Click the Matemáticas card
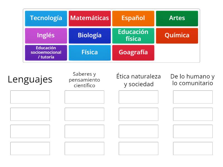 (x=90, y=18)
